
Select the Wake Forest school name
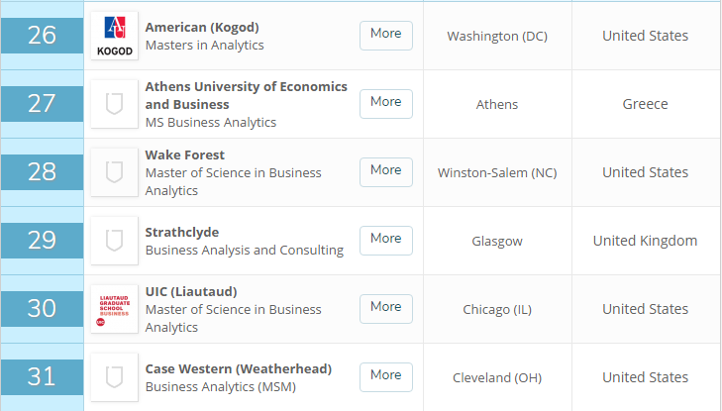185,155
